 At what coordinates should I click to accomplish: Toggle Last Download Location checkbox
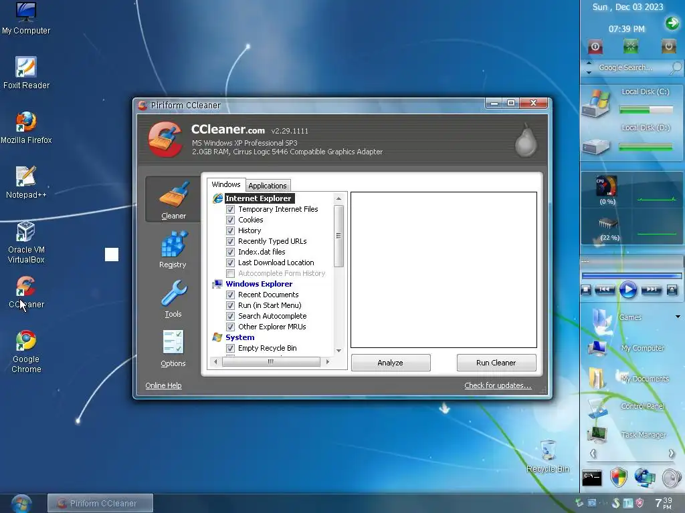(x=230, y=263)
